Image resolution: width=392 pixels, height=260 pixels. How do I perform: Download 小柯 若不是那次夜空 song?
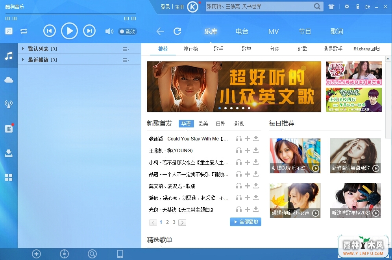click(256, 162)
